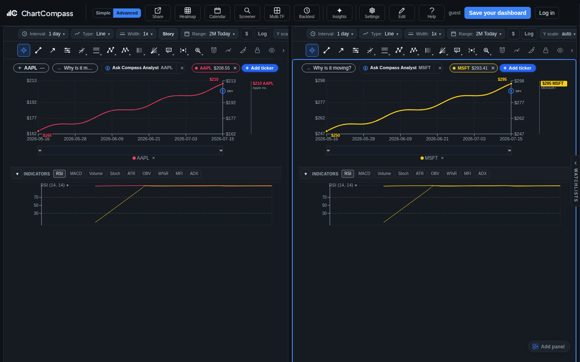Toggle Log scale in MSFT panel
This screenshot has height=362, width=580.
529,34
